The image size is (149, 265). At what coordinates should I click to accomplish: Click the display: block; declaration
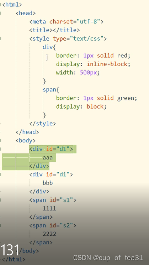[81, 106]
